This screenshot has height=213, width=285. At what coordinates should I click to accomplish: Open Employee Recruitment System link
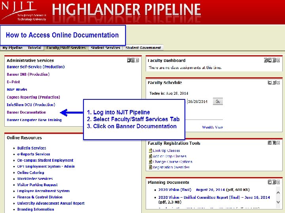point(43,191)
